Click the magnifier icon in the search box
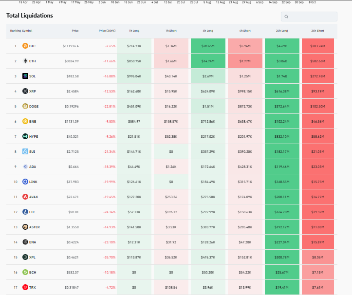Viewport: 352px width, 295px height. click(x=286, y=17)
